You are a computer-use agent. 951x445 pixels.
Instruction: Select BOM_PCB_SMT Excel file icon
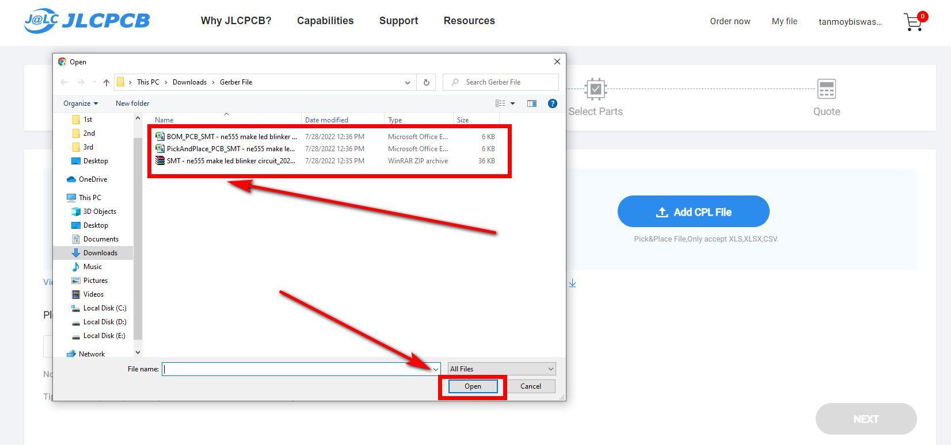(160, 136)
